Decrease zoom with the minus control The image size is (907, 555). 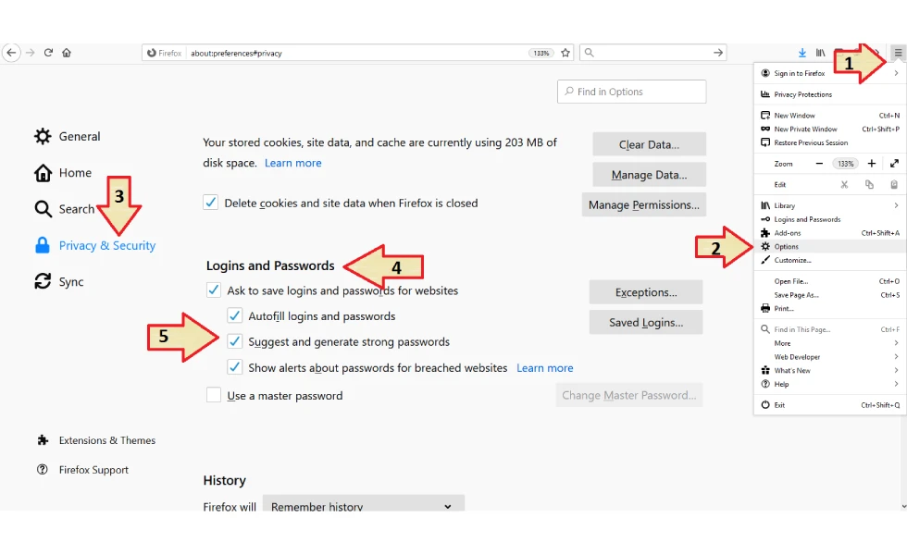pos(819,164)
